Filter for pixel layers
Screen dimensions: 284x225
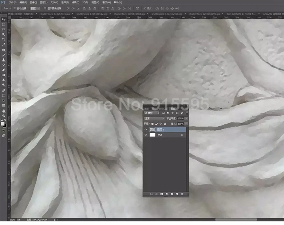pyautogui.click(x=163, y=113)
